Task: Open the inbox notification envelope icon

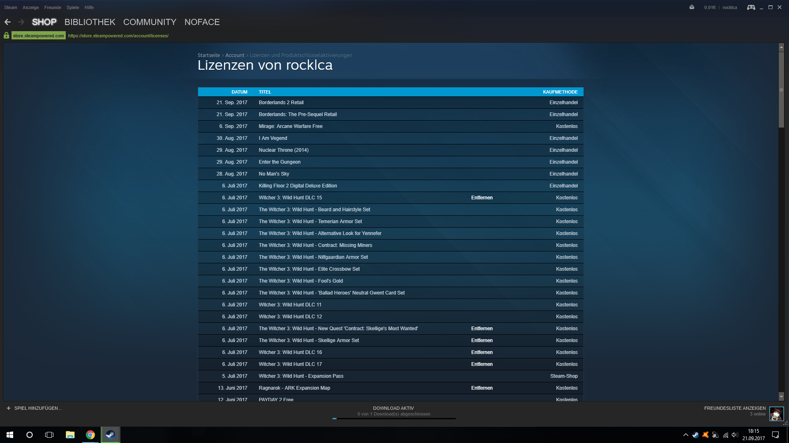Action: pos(692,7)
